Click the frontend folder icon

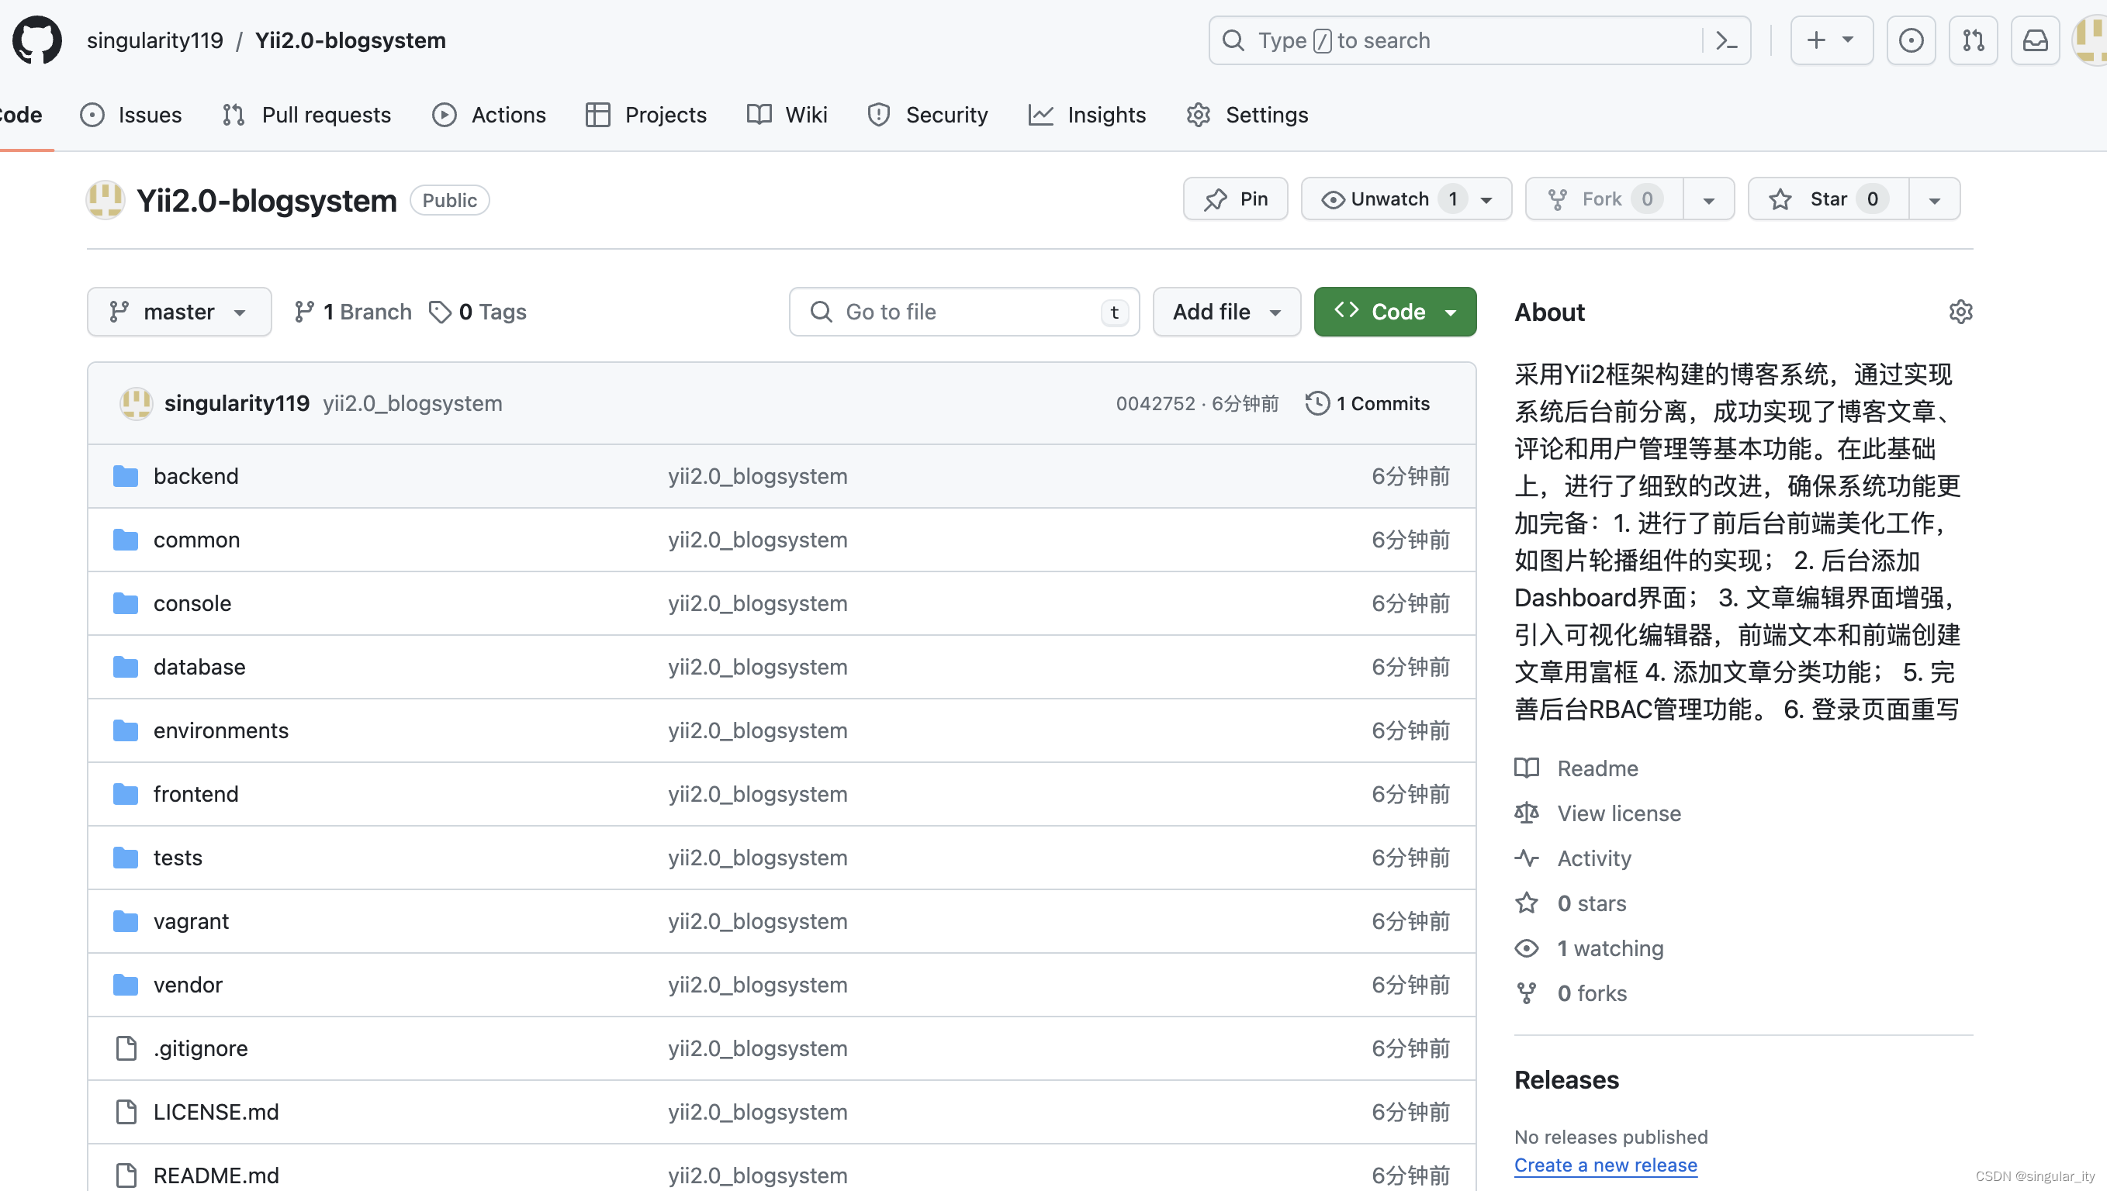125,794
